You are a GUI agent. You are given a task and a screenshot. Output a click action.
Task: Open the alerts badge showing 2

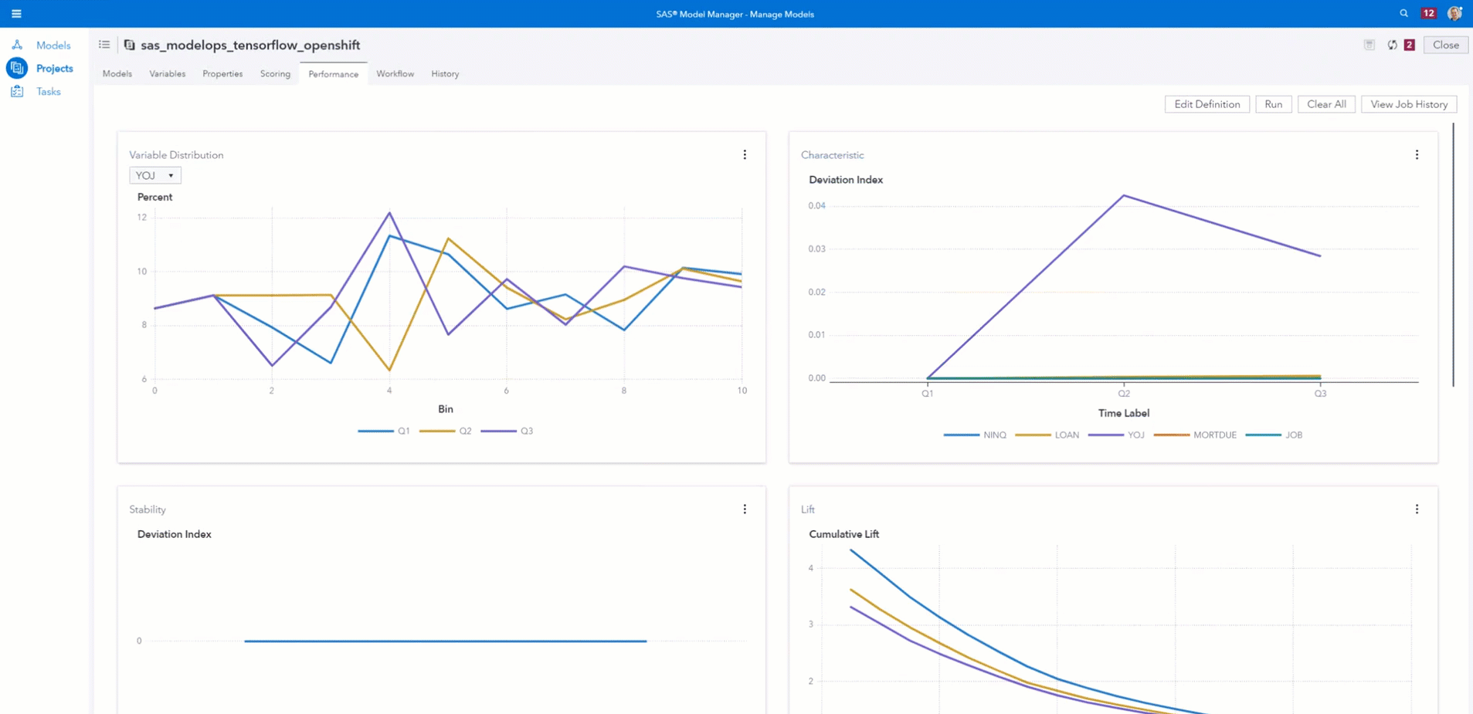coord(1409,45)
